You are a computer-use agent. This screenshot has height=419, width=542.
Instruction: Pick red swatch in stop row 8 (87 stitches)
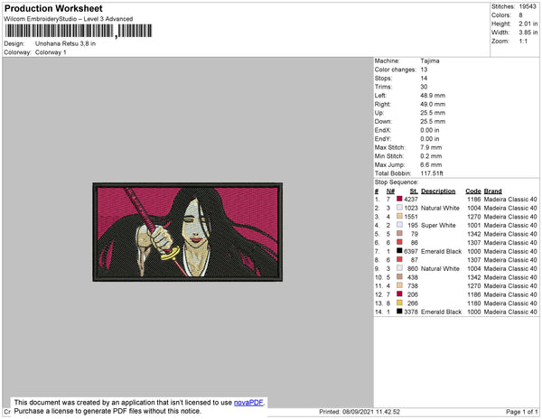point(399,259)
